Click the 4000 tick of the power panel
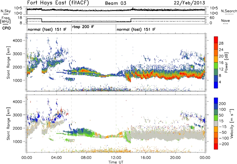Screen dimensions: 237x164 click(17, 41)
